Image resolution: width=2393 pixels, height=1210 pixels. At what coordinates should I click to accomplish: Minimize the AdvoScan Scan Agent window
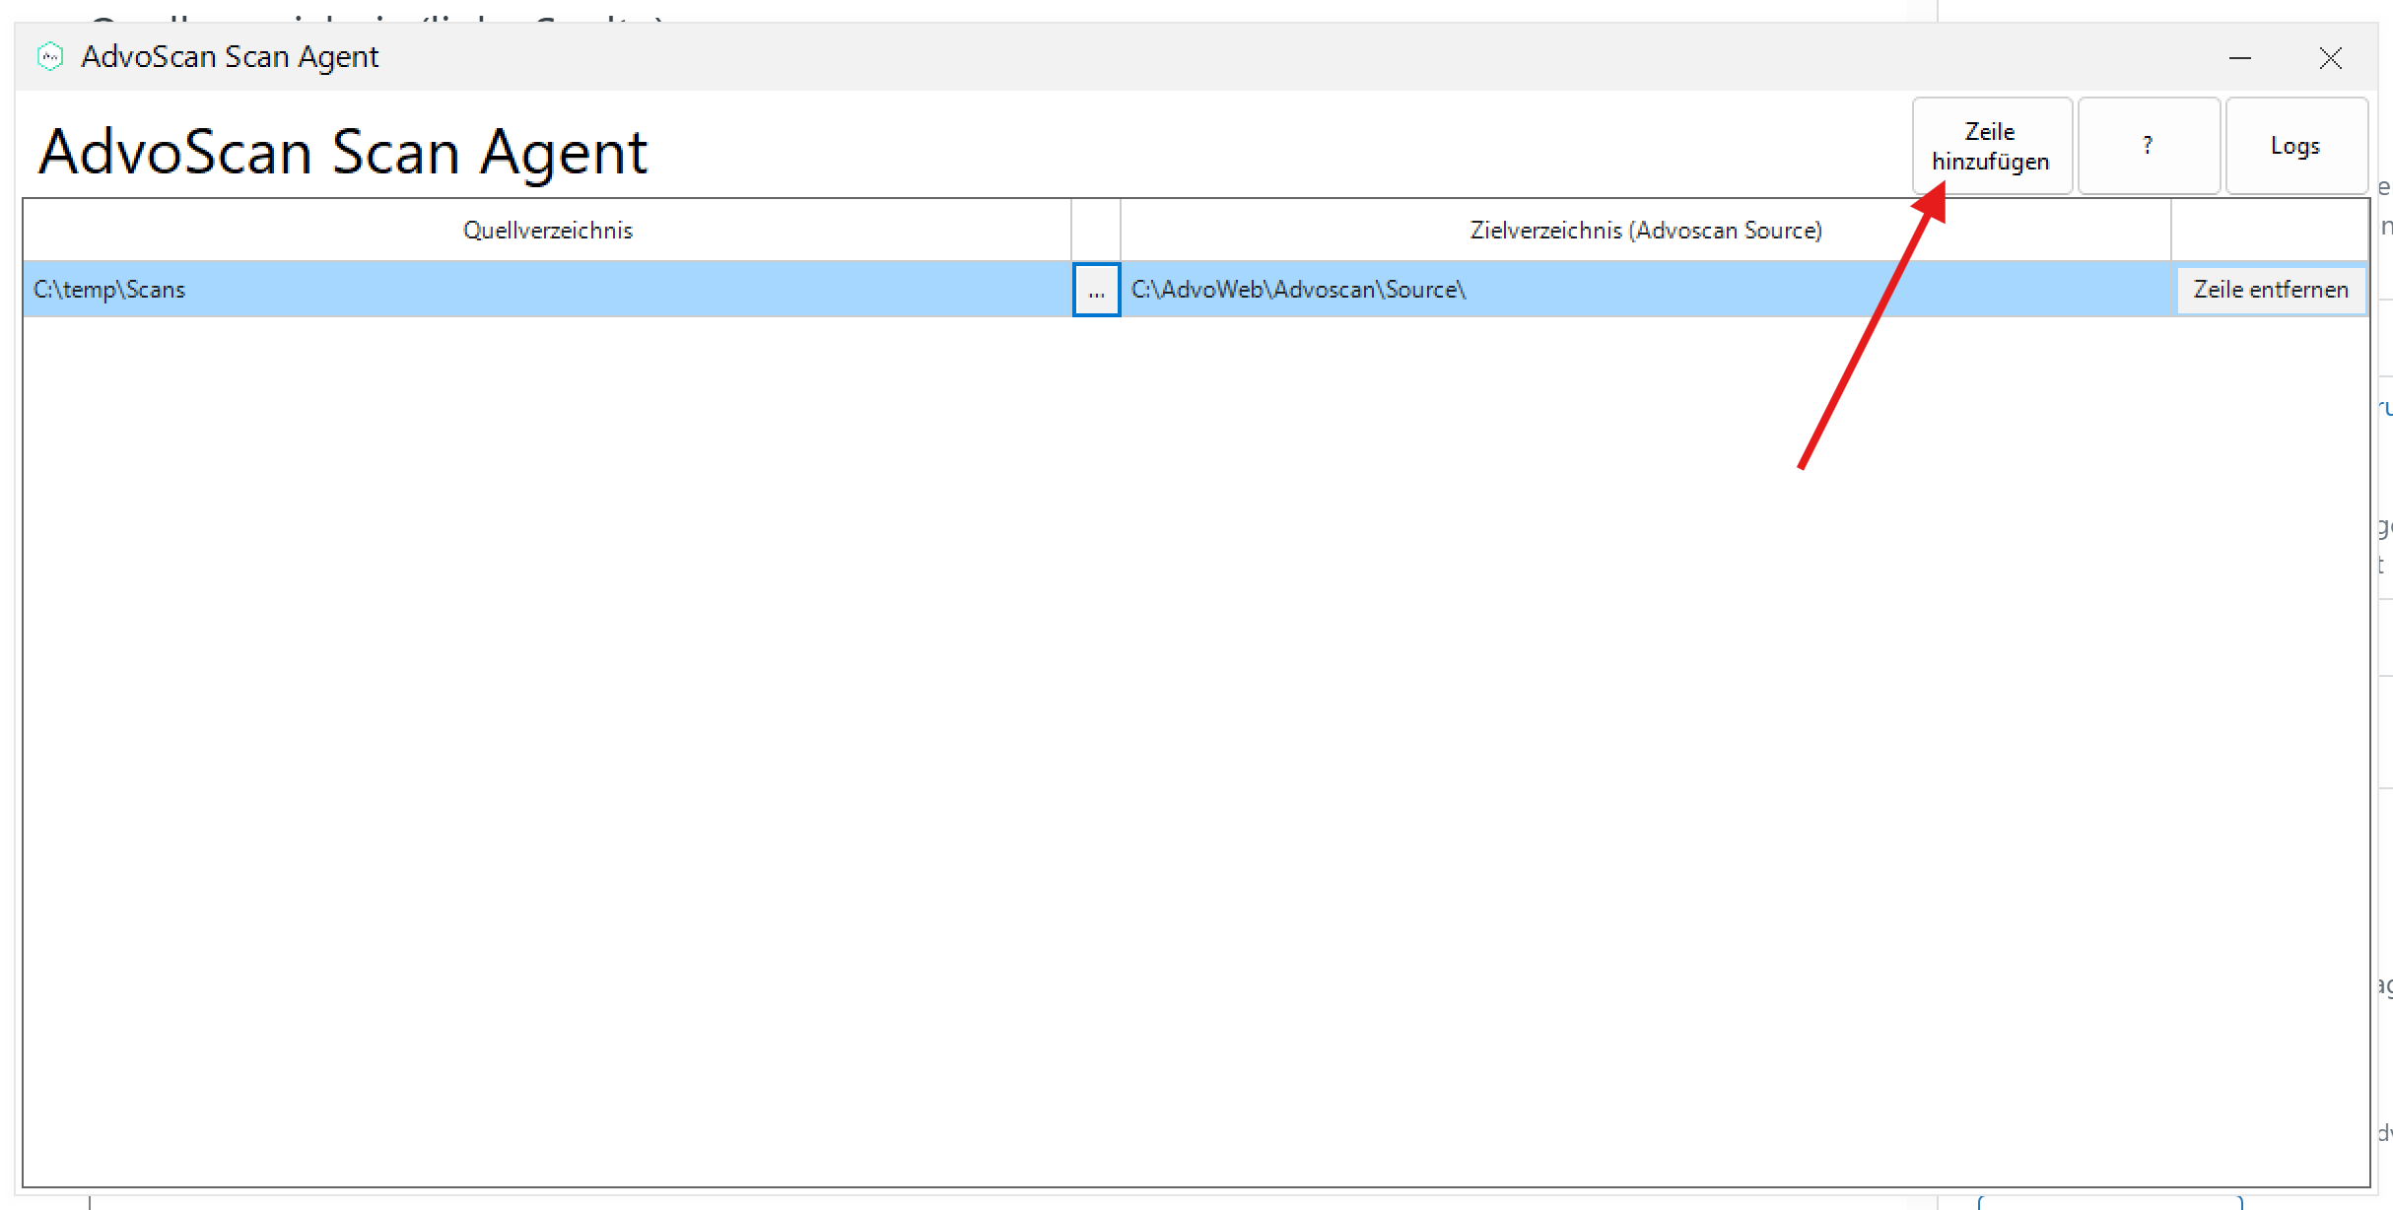point(2240,58)
